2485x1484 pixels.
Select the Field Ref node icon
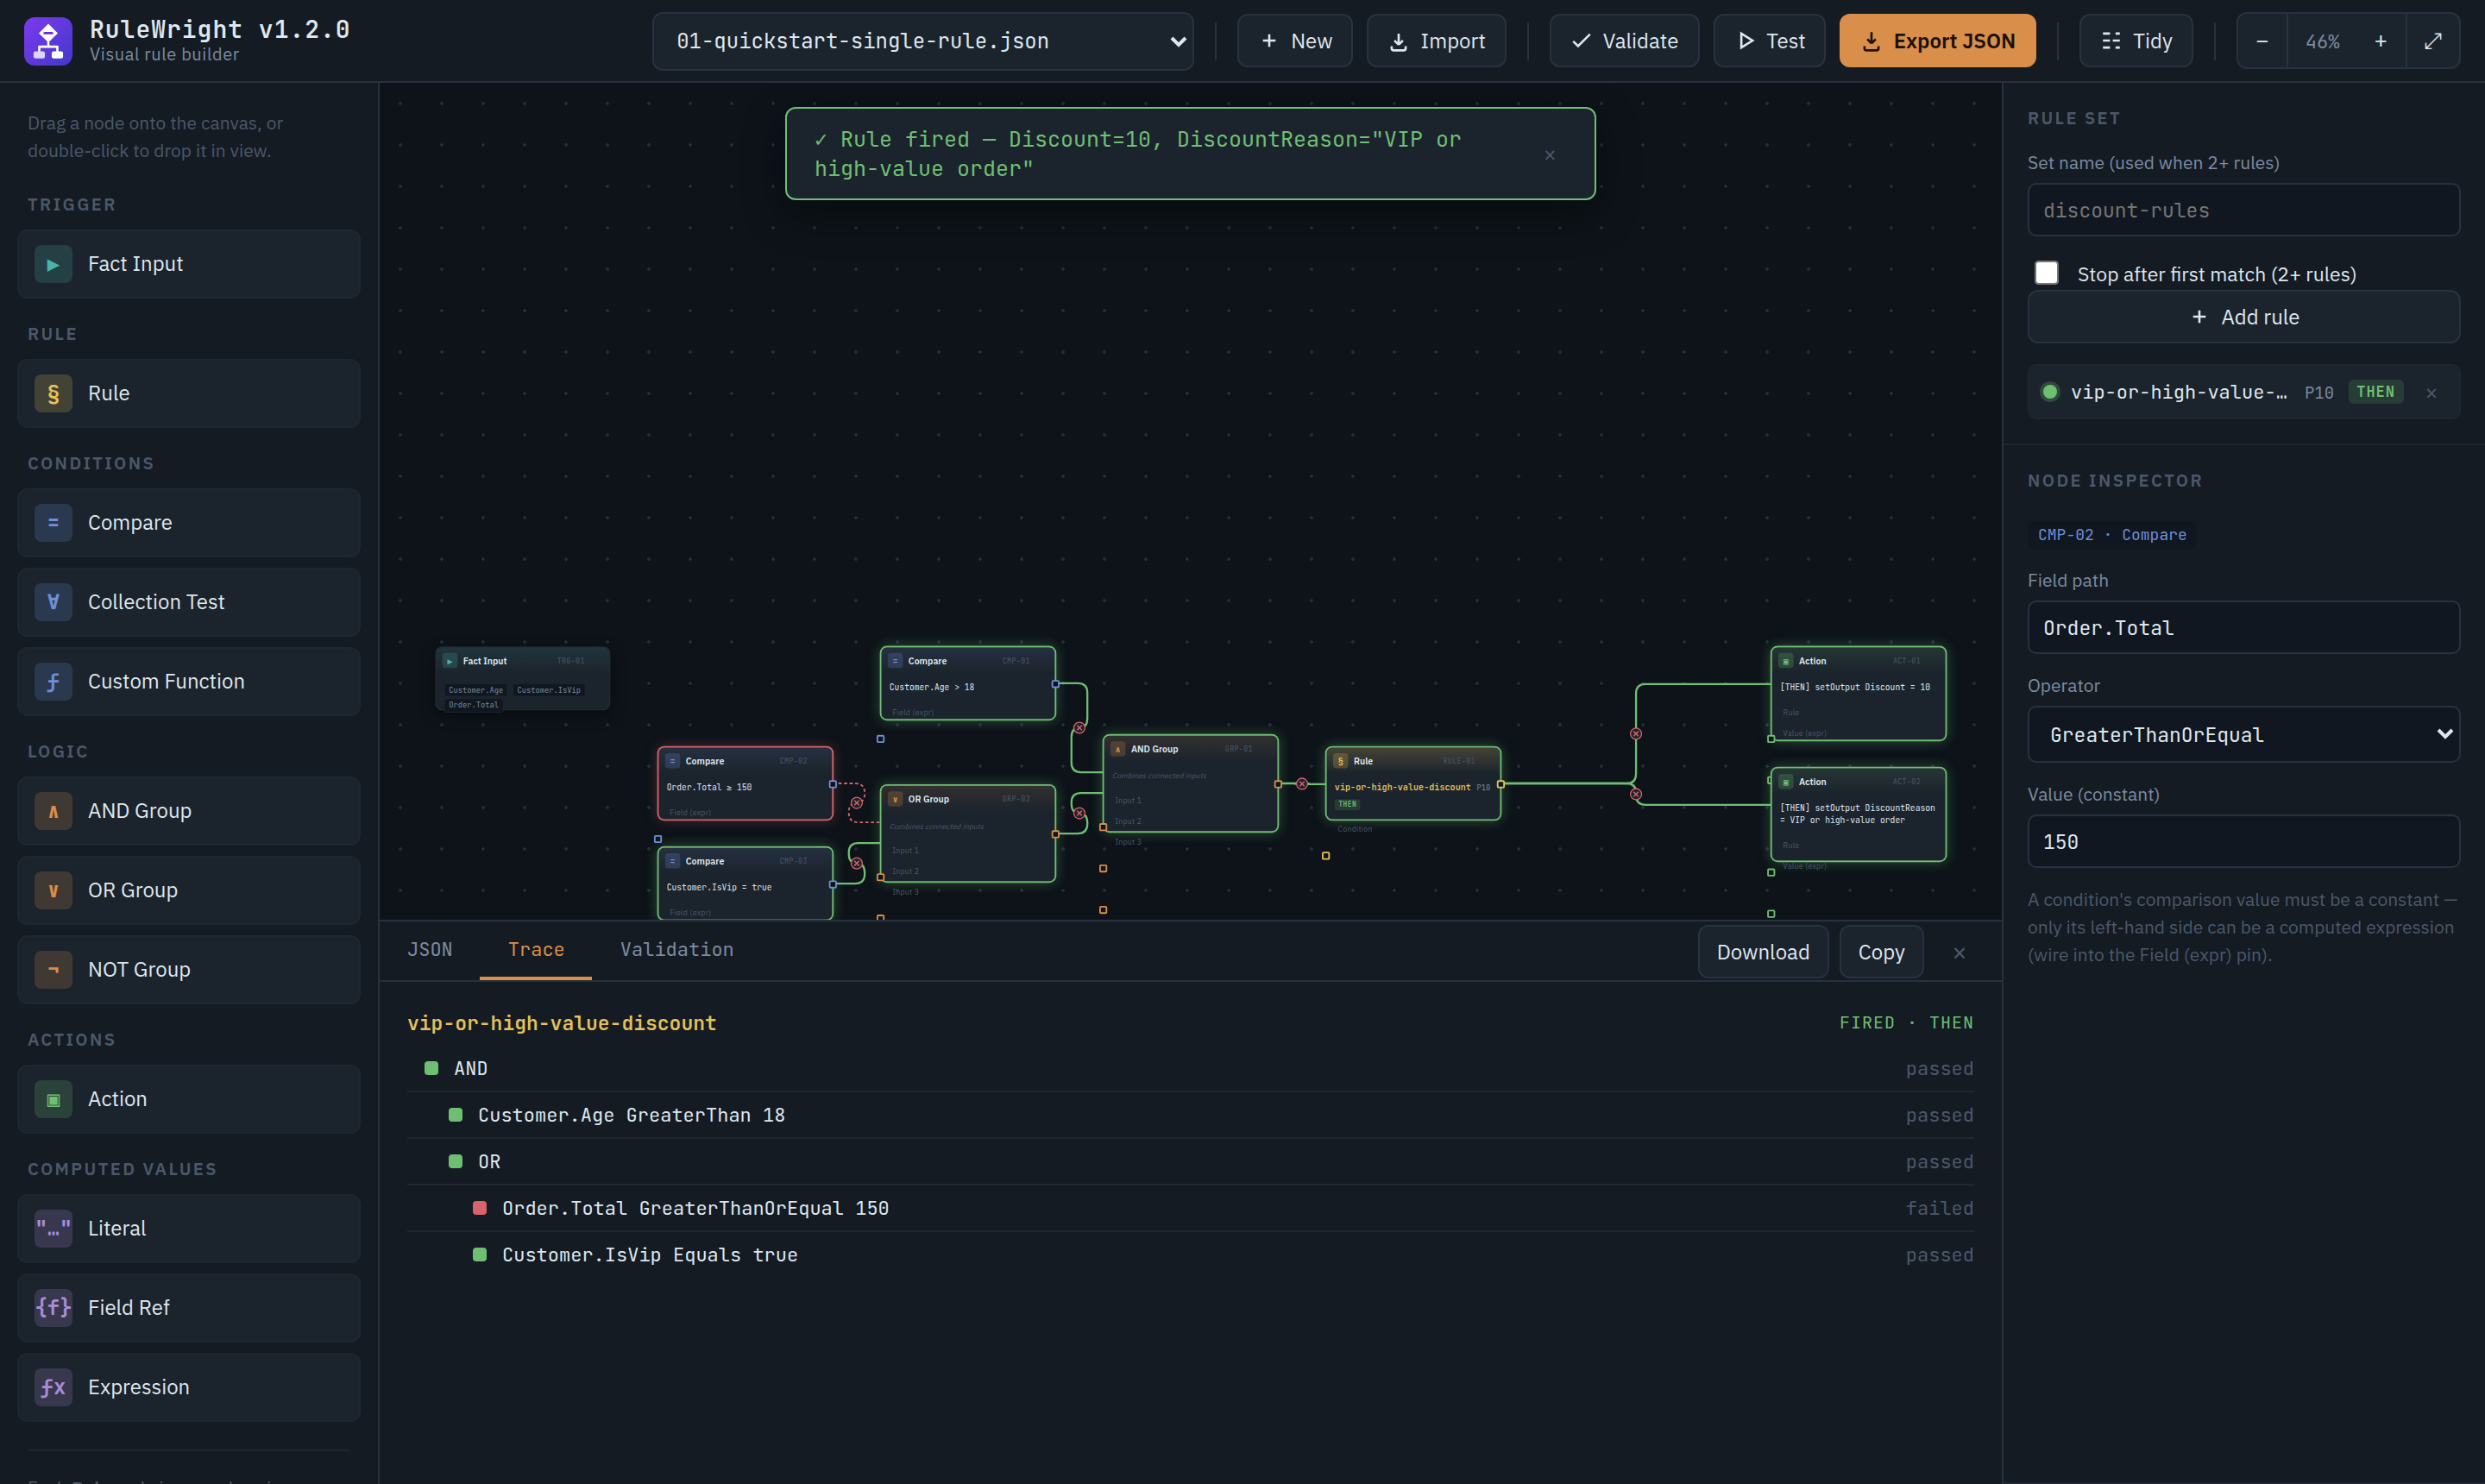(x=53, y=1308)
